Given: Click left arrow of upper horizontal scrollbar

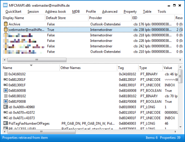Looking at the screenshot, I should [x=4, y=60].
